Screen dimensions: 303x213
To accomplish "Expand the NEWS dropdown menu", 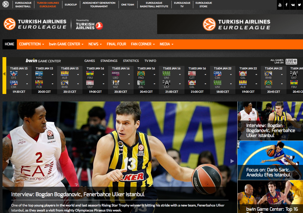I will pyautogui.click(x=95, y=44).
